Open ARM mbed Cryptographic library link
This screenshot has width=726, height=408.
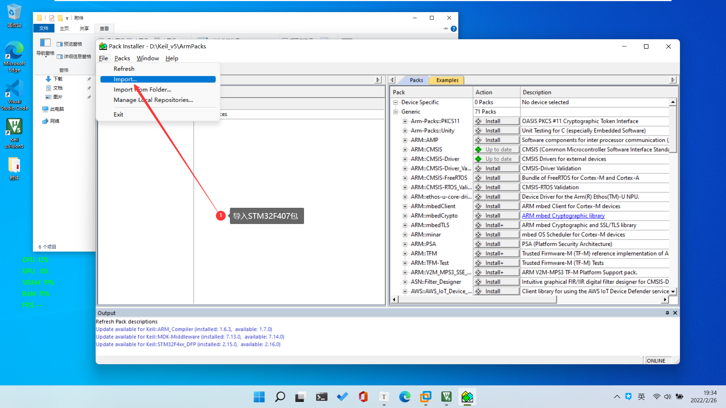[x=563, y=216]
